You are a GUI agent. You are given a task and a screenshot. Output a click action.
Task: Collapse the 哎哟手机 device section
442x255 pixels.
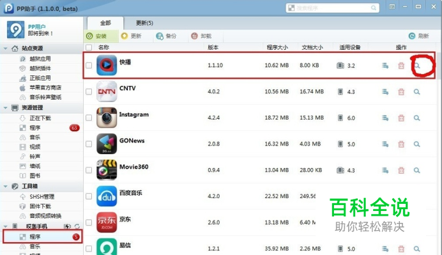pos(5,226)
